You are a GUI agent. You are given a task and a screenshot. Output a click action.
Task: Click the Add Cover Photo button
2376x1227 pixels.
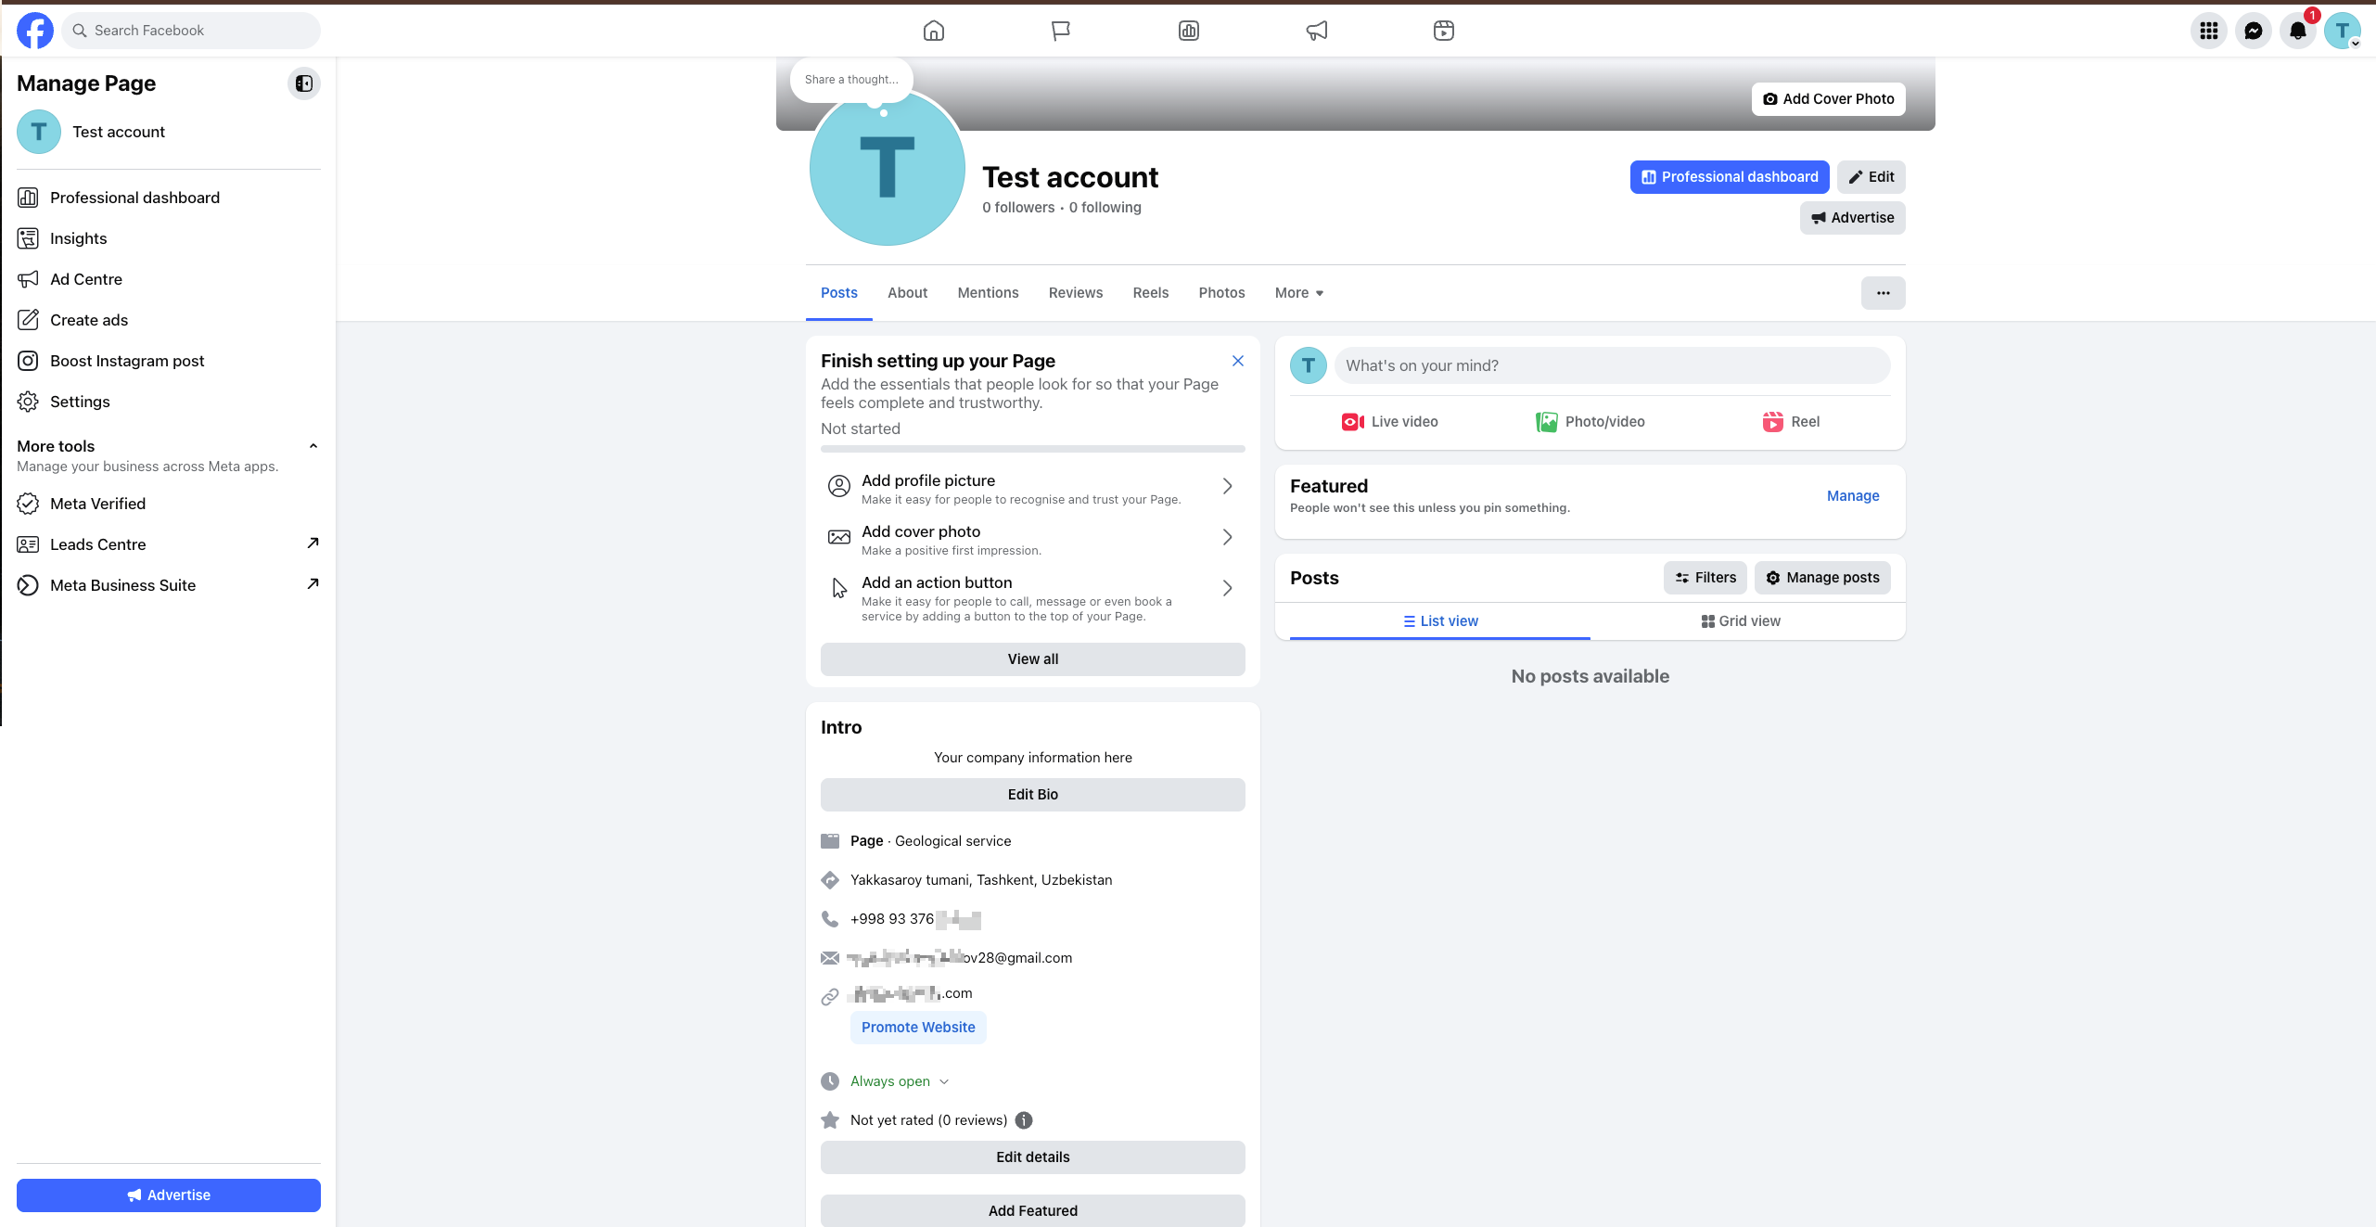[x=1829, y=99]
